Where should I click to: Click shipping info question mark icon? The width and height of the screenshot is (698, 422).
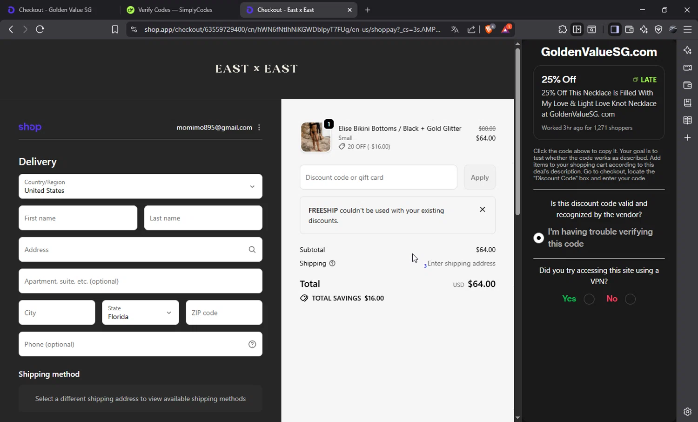tap(332, 263)
